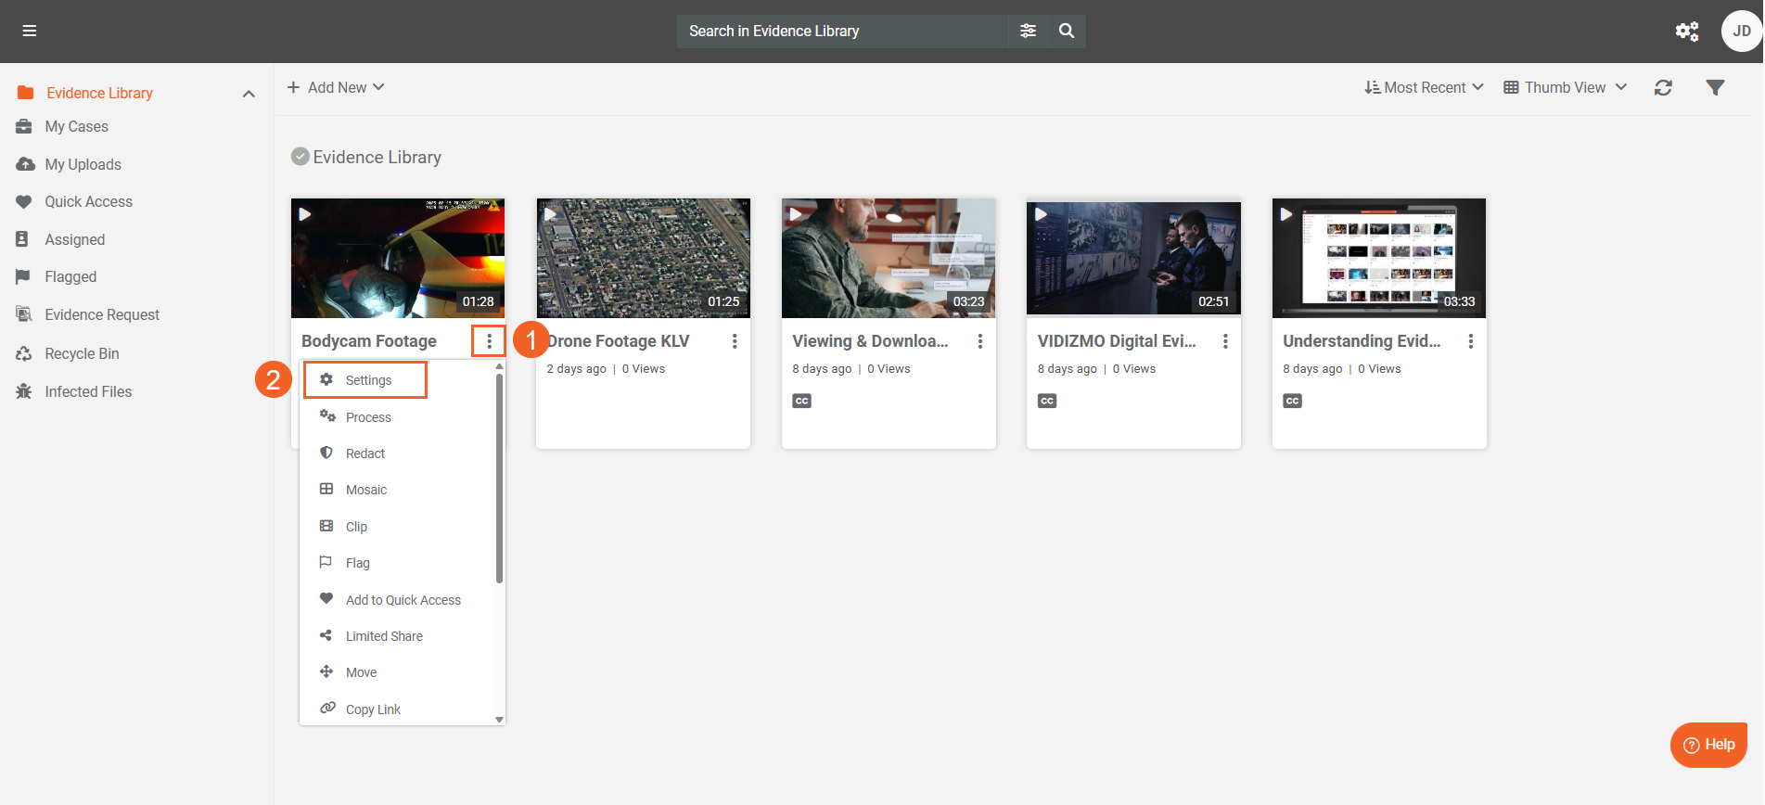Expand the Add New dropdown
The image size is (1765, 805).
(x=336, y=87)
